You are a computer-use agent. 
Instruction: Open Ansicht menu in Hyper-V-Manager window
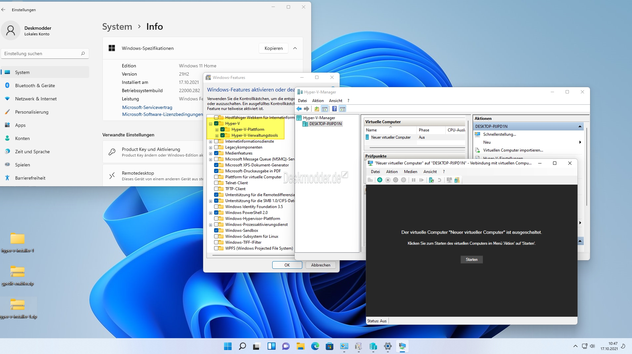[335, 101]
